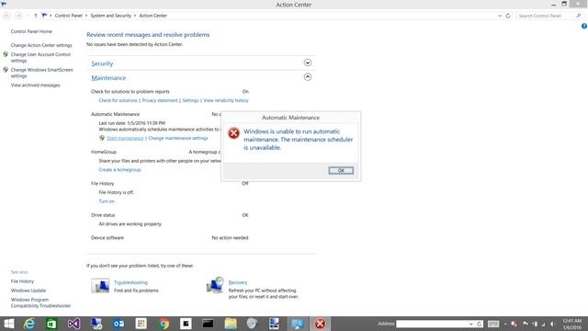Open the Windows Store taskbar icon

pos(51,324)
